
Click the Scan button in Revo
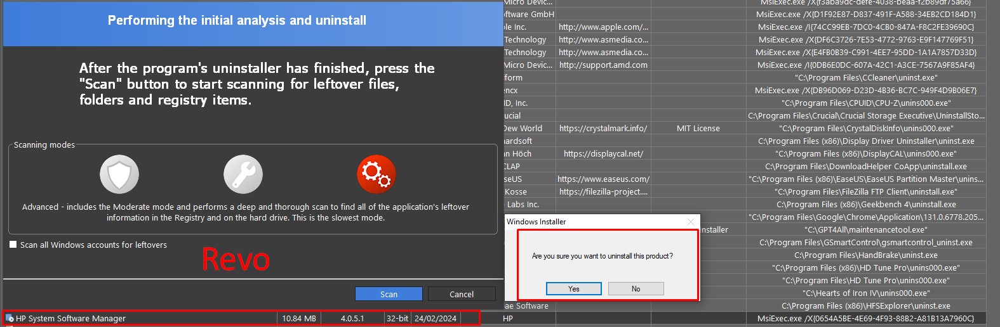pyautogui.click(x=389, y=294)
